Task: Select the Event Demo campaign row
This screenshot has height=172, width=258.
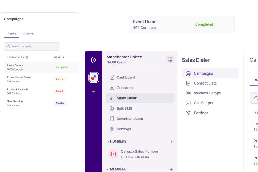Action: point(41,67)
